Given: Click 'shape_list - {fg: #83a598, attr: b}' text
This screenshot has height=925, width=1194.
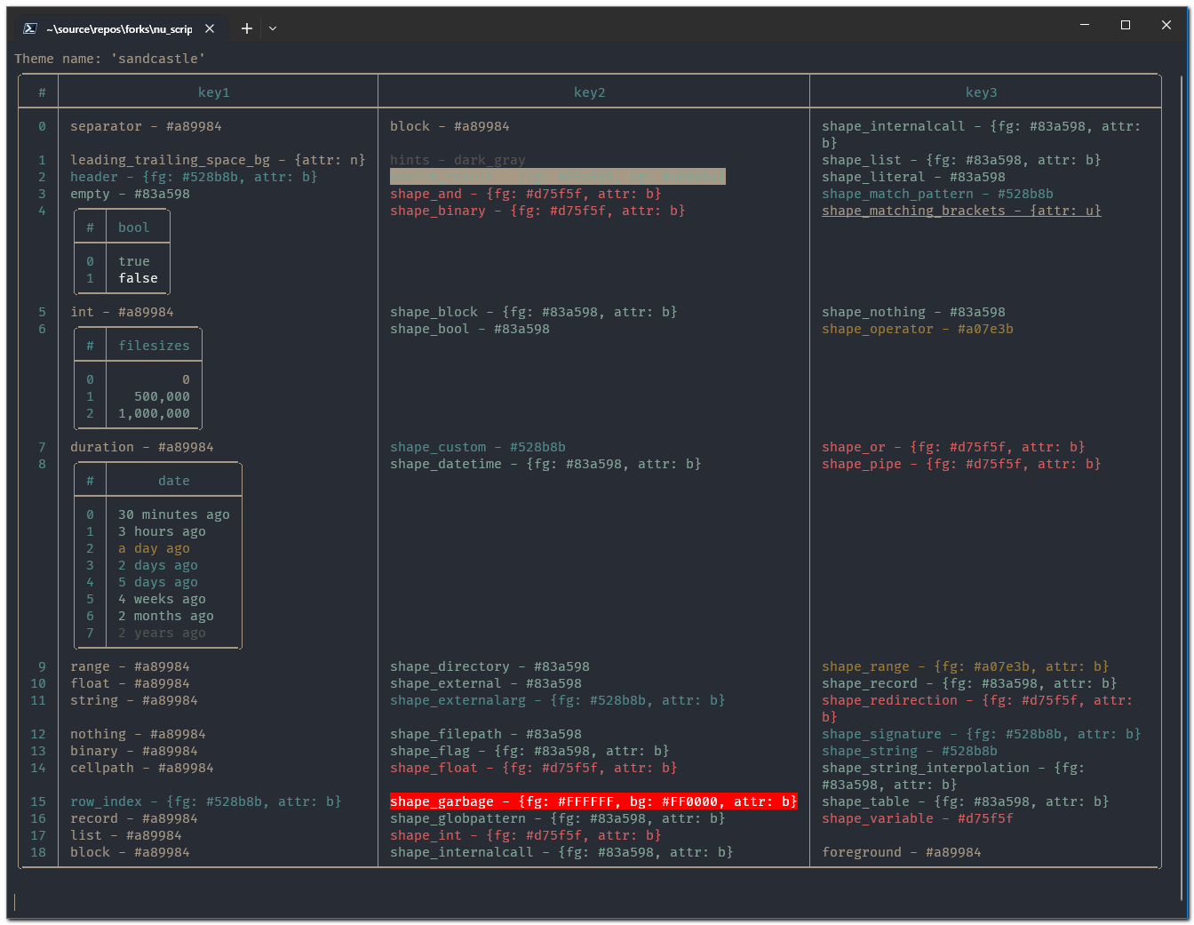Looking at the screenshot, I should coord(962,160).
